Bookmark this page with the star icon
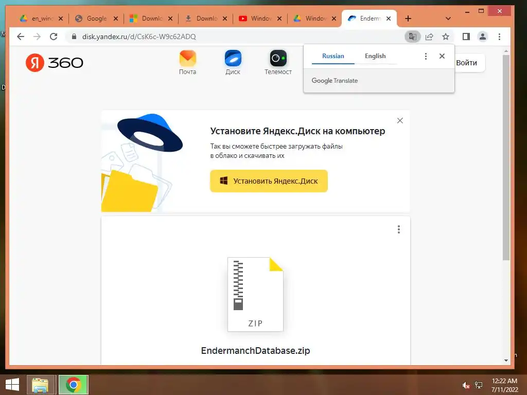Viewport: 527px width, 395px height. click(446, 37)
